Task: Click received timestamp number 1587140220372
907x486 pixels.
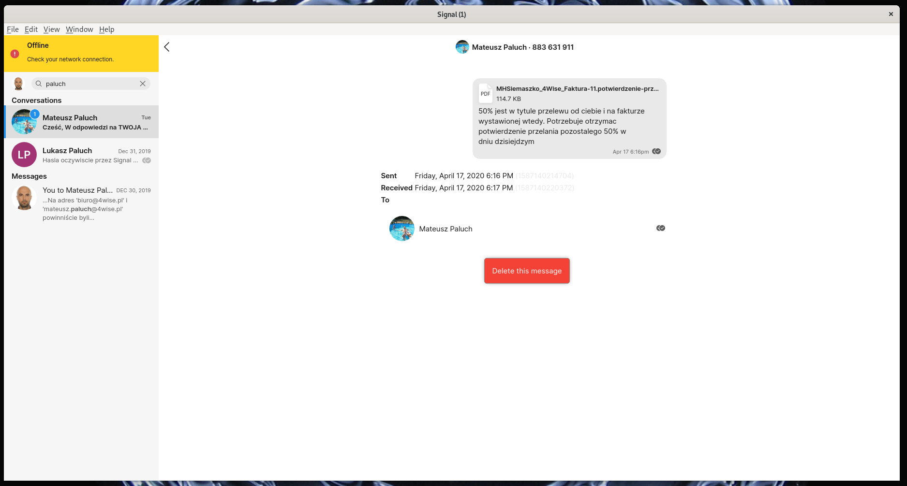Action: 545,188
